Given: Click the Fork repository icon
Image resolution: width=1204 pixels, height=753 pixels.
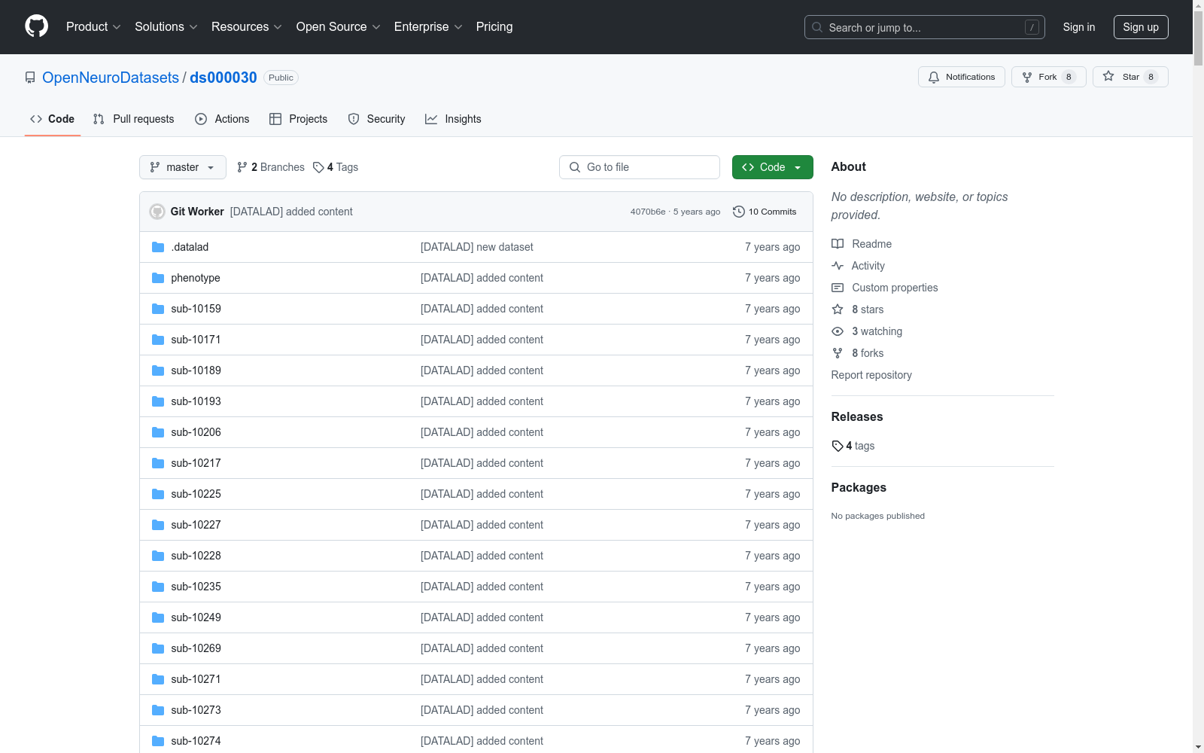Looking at the screenshot, I should 1027,77.
